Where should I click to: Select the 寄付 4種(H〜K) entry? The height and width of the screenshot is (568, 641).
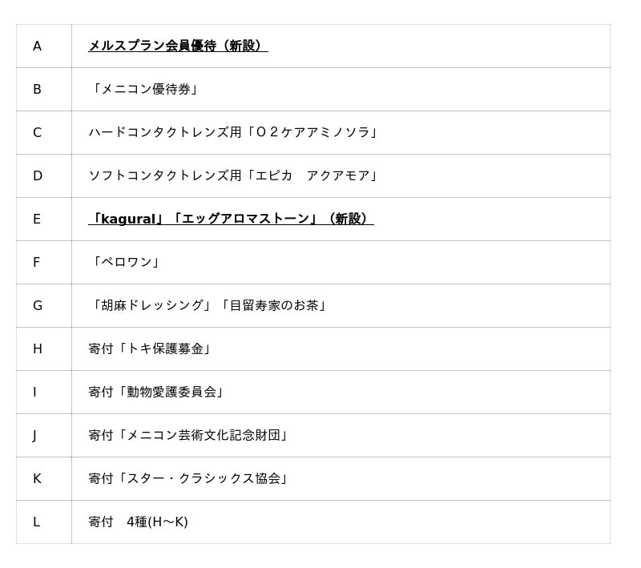pyautogui.click(x=138, y=522)
